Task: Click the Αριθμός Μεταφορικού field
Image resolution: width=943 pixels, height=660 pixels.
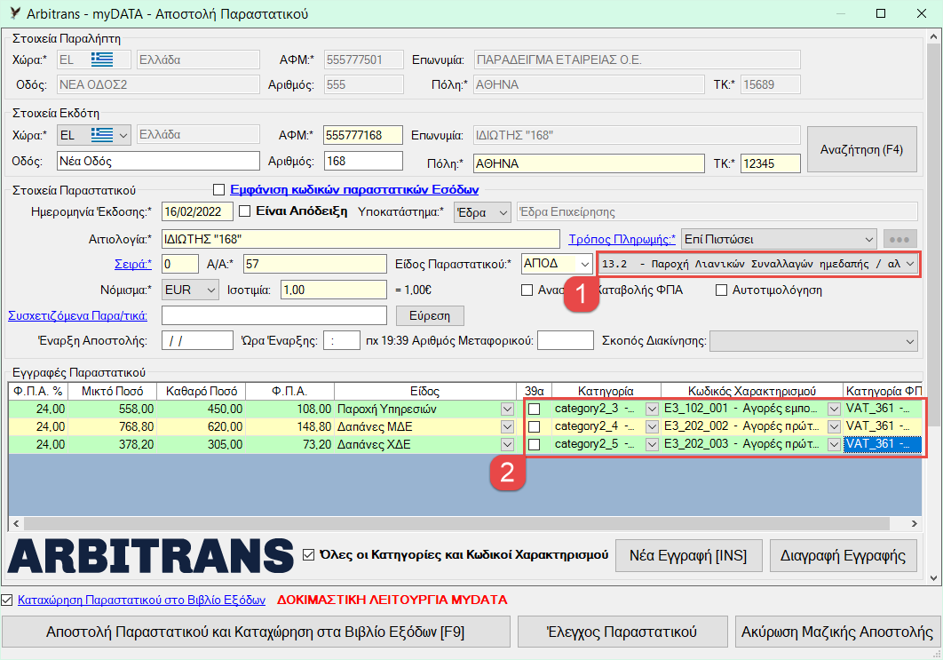Action: coord(566,340)
